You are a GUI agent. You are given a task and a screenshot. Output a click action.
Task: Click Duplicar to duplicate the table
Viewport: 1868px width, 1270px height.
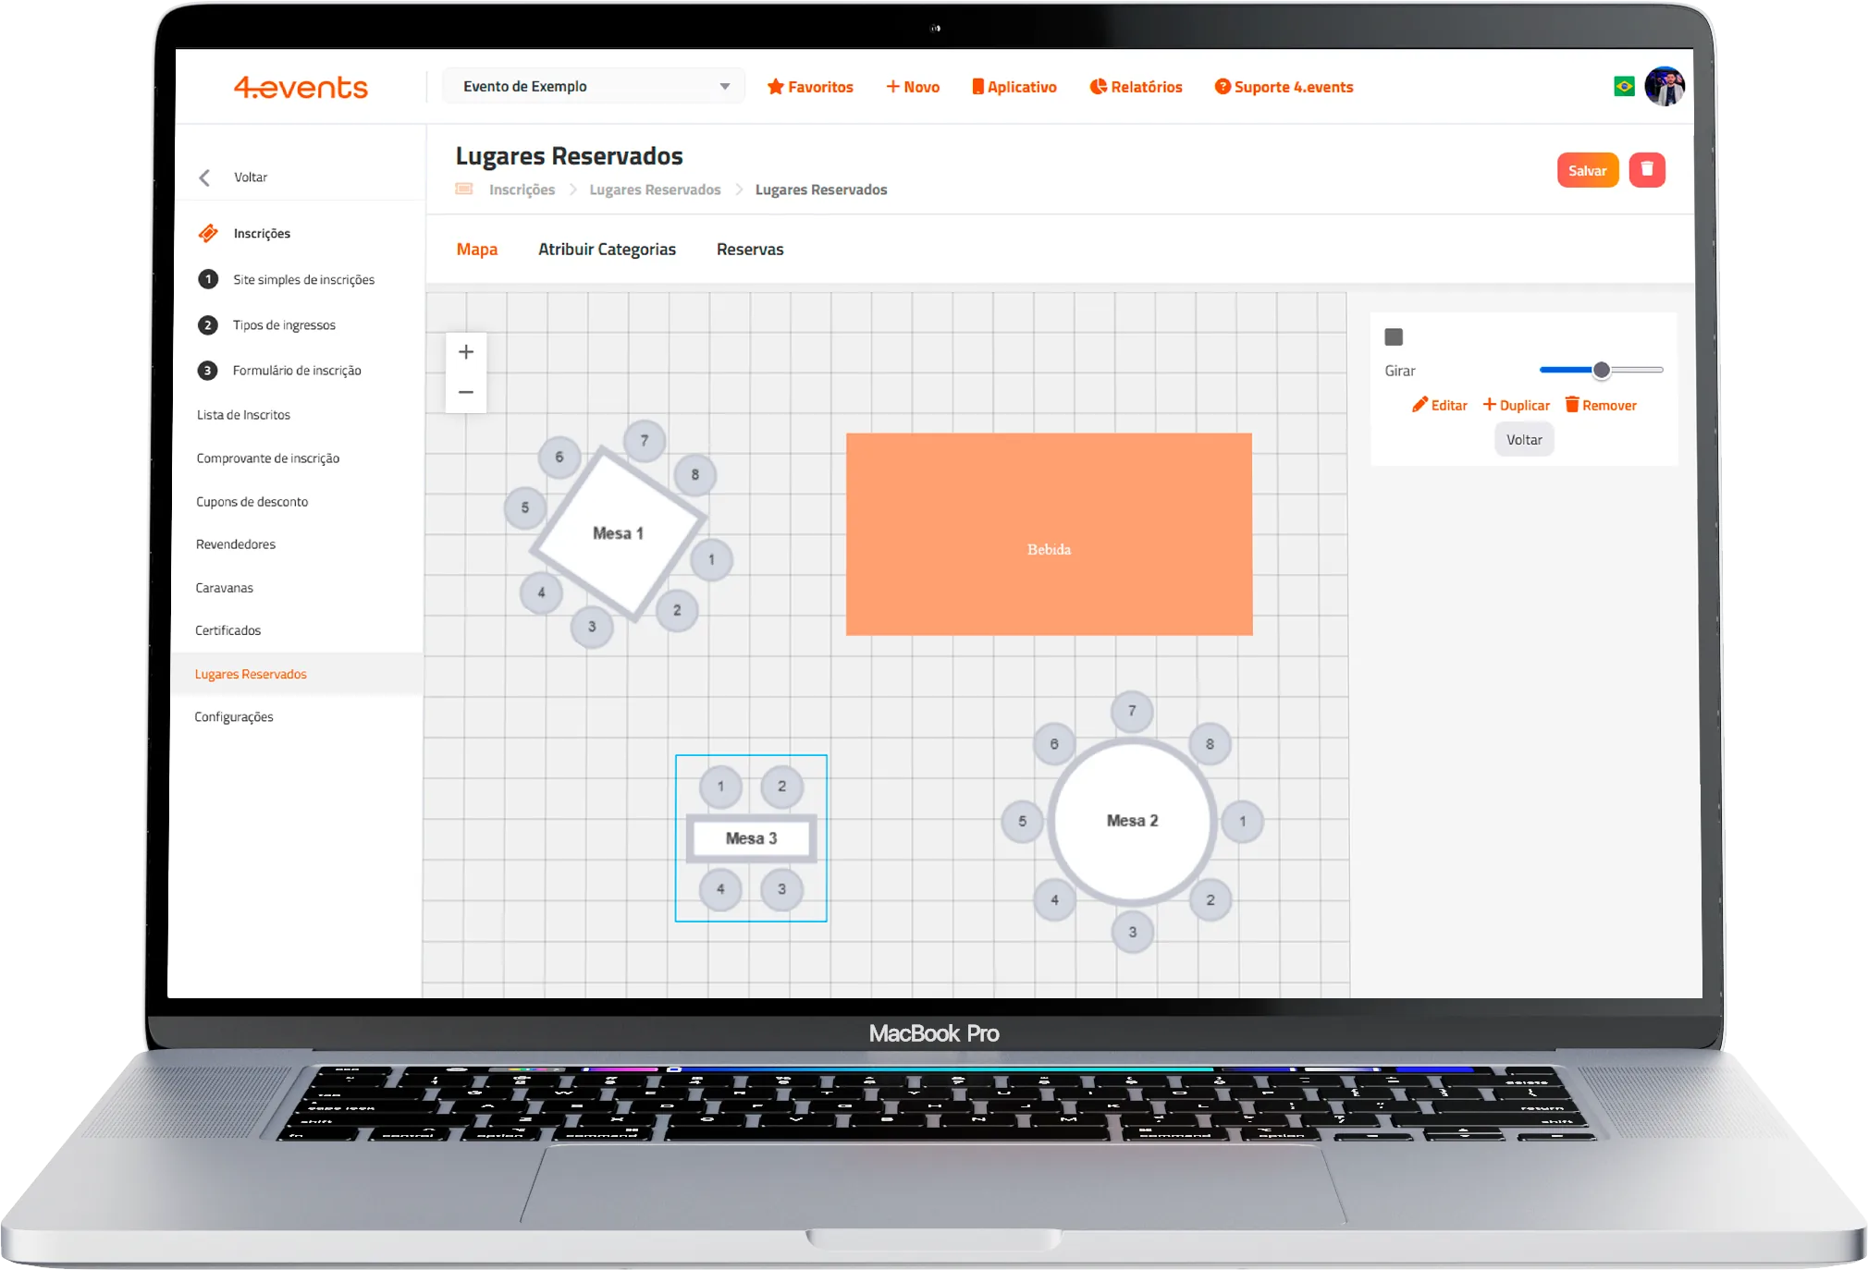1516,405
